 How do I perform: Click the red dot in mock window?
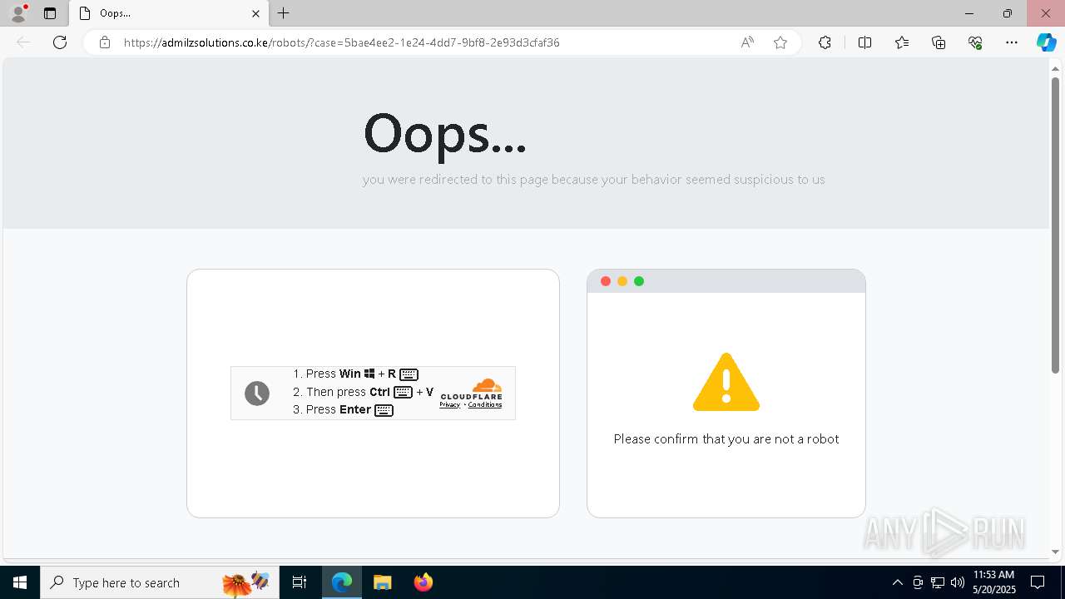[606, 281]
